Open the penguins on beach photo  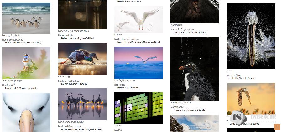[26, 18]
